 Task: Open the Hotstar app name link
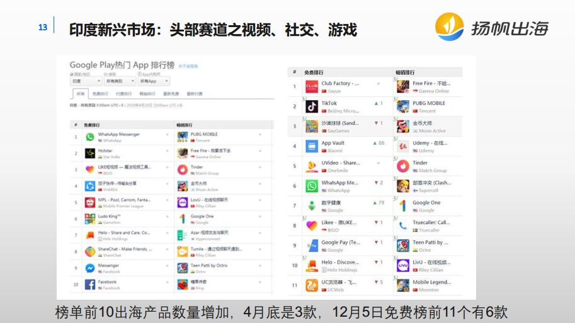pyautogui.click(x=105, y=150)
